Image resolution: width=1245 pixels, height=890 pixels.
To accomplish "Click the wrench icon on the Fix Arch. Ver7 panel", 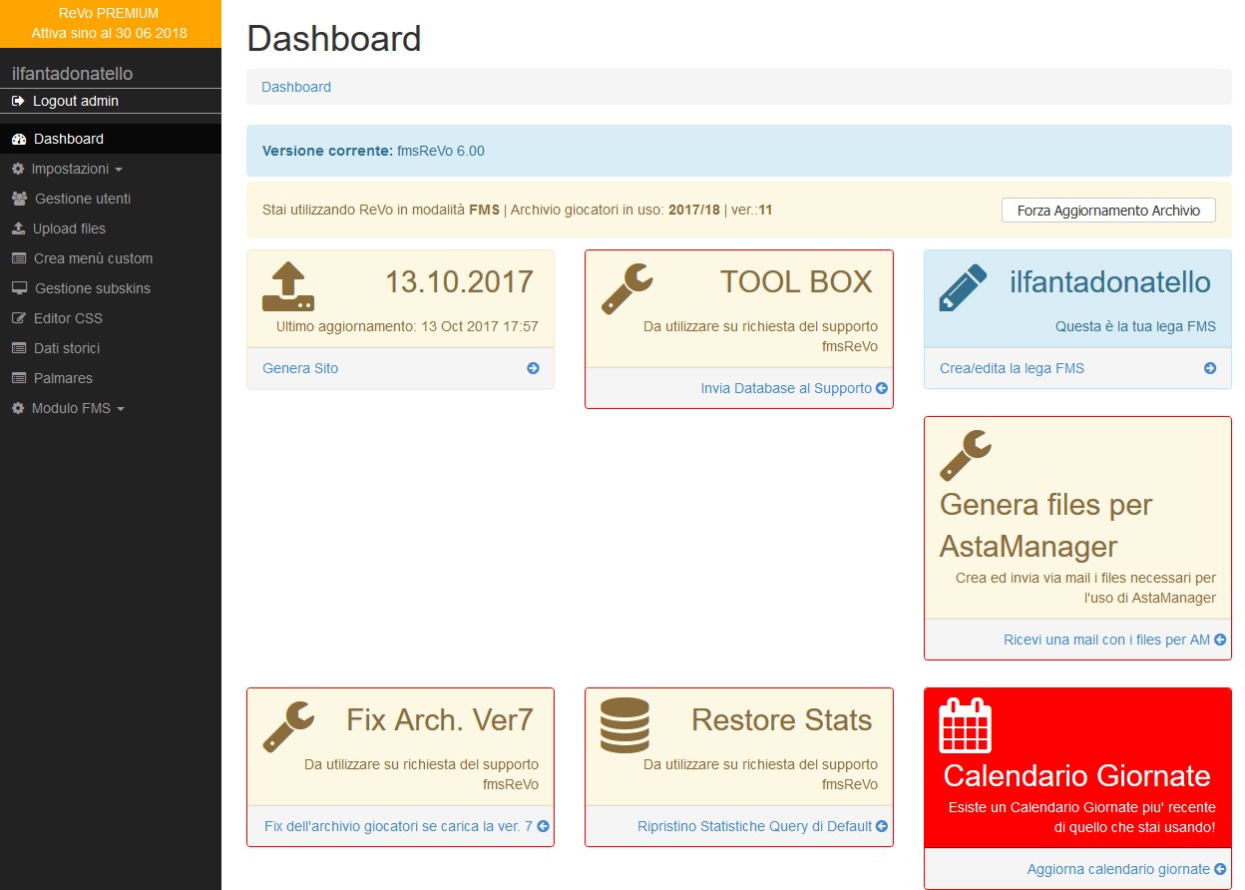I will (x=286, y=728).
